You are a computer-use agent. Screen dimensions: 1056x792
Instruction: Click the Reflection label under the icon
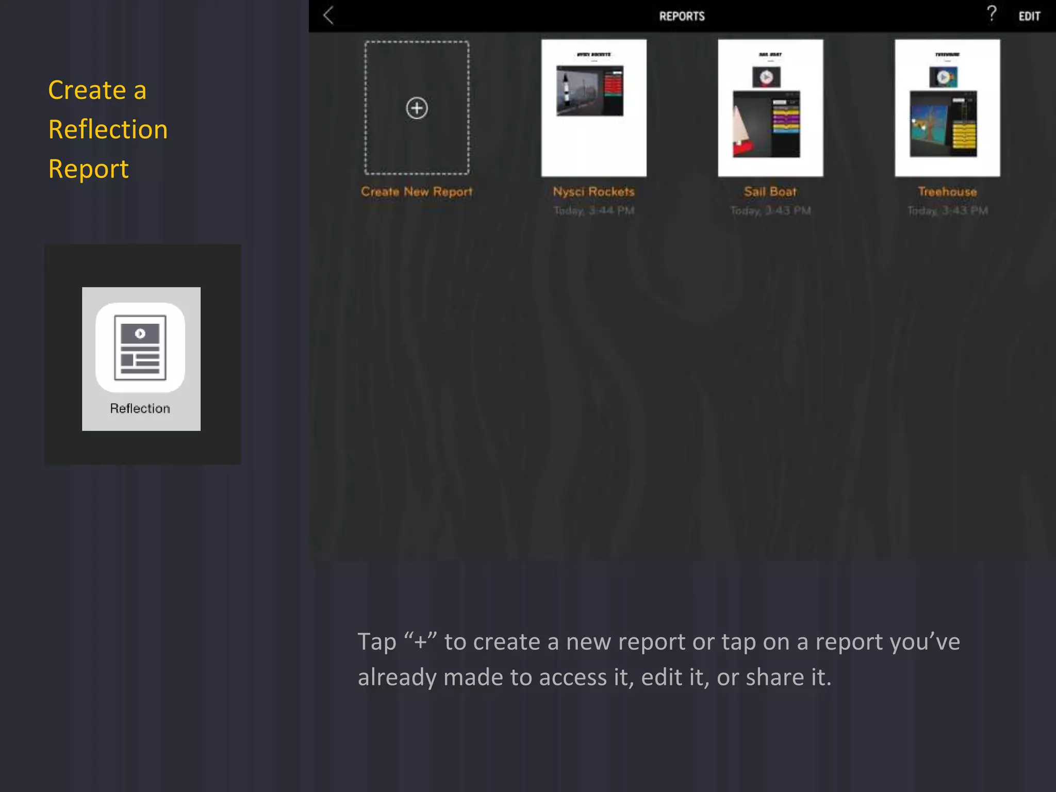click(x=140, y=408)
